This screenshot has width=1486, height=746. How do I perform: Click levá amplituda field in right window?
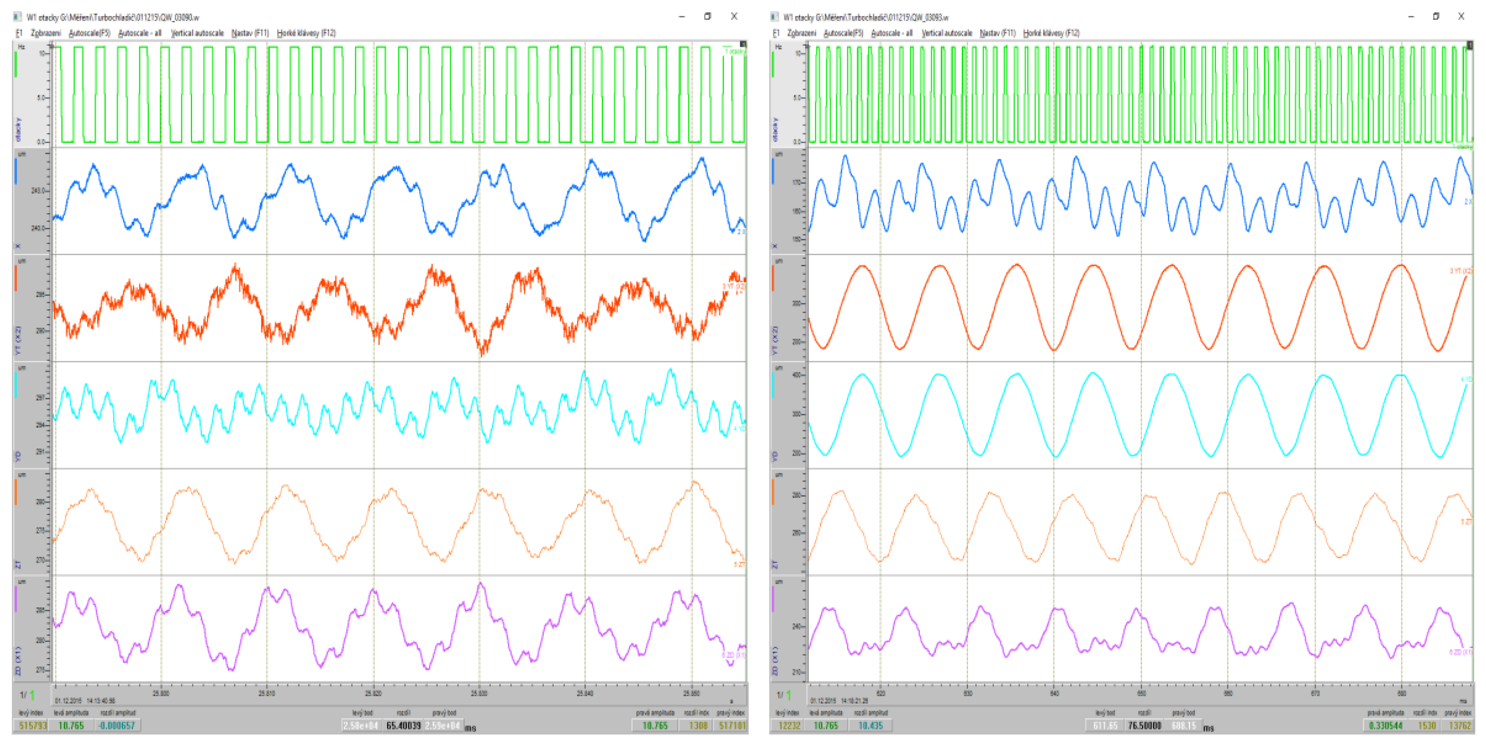(x=826, y=725)
